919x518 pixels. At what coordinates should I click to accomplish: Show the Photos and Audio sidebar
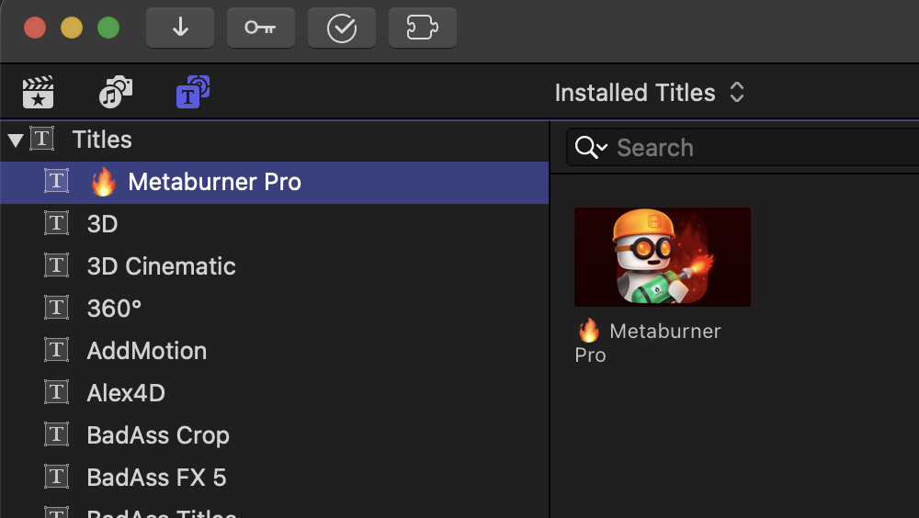[115, 93]
